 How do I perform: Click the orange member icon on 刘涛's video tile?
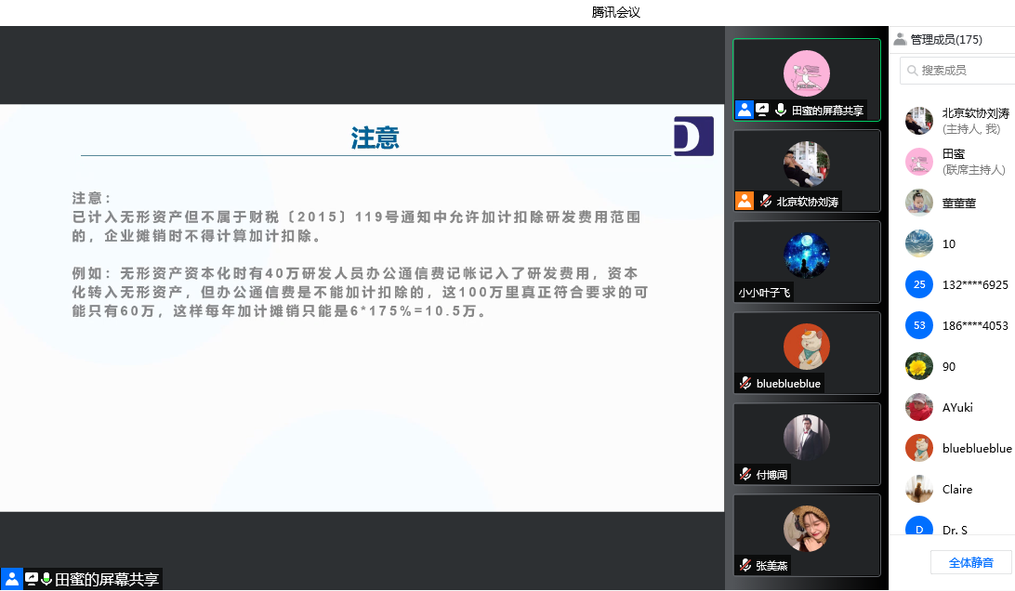pos(745,201)
